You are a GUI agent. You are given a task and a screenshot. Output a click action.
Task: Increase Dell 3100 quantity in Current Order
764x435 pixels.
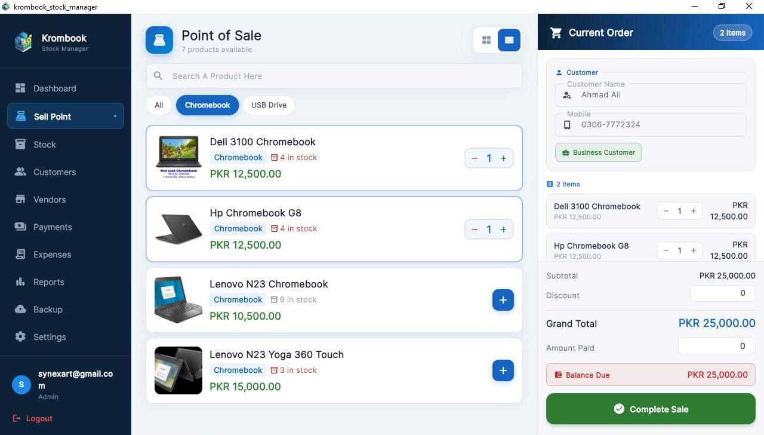tap(694, 211)
